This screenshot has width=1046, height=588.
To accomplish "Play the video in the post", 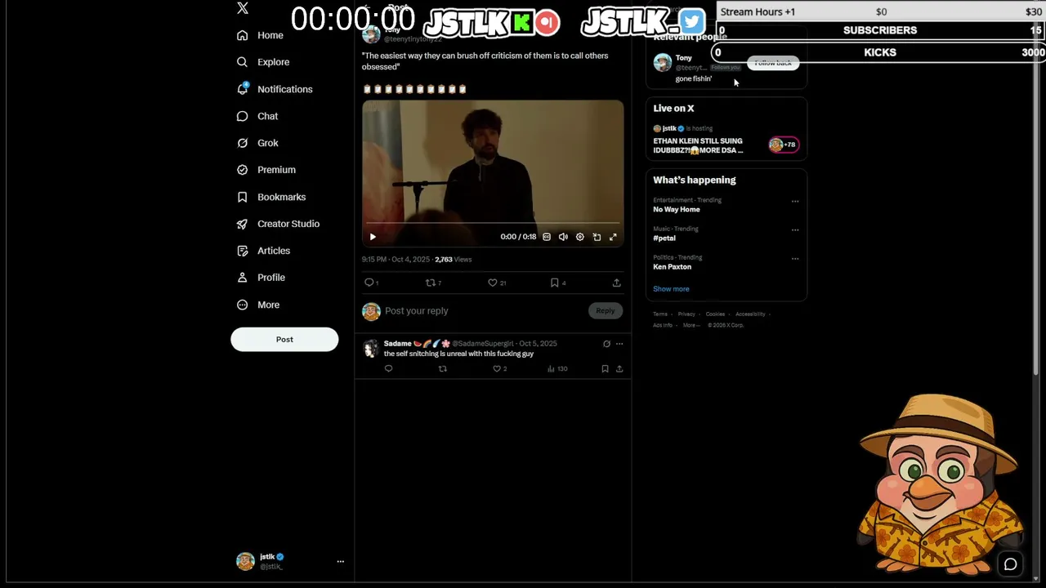I will click(373, 237).
